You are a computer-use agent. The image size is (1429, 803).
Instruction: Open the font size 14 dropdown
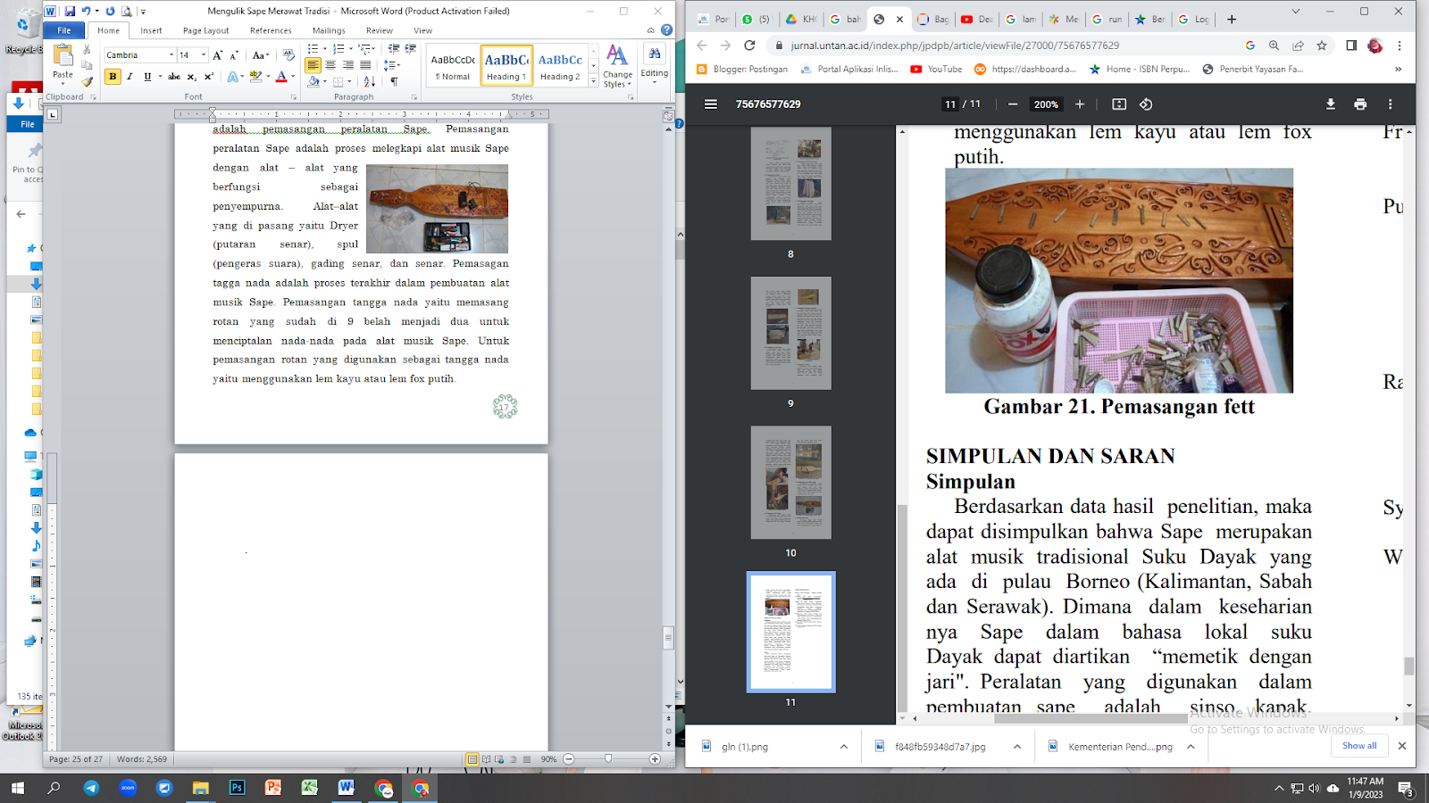pyautogui.click(x=204, y=55)
